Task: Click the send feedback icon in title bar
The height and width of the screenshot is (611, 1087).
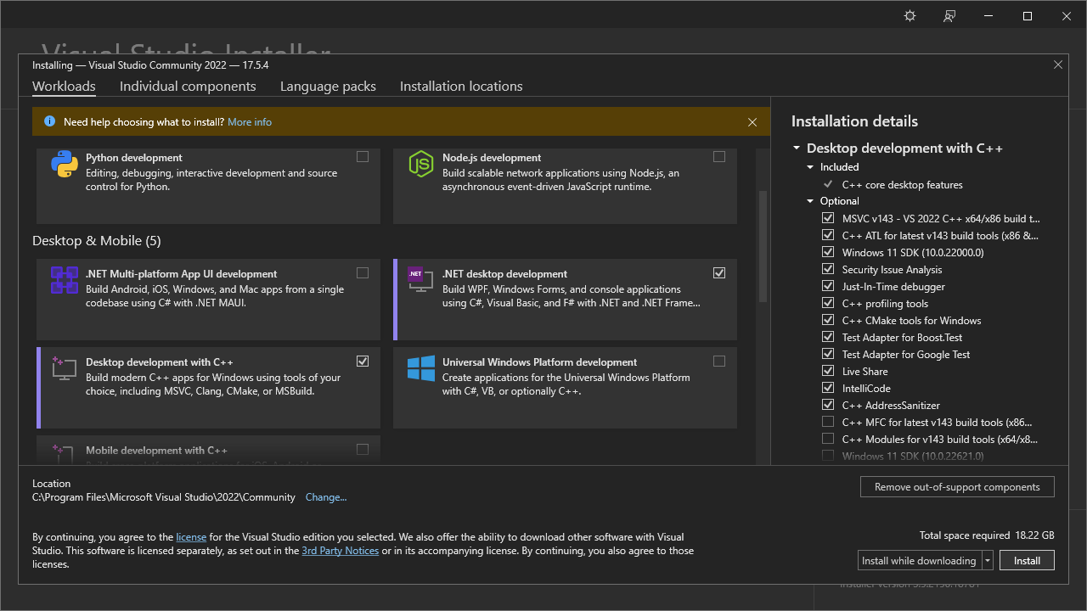Action: pyautogui.click(x=950, y=16)
